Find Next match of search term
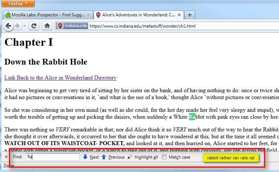The height and width of the screenshot is (172, 279). tap(91, 157)
